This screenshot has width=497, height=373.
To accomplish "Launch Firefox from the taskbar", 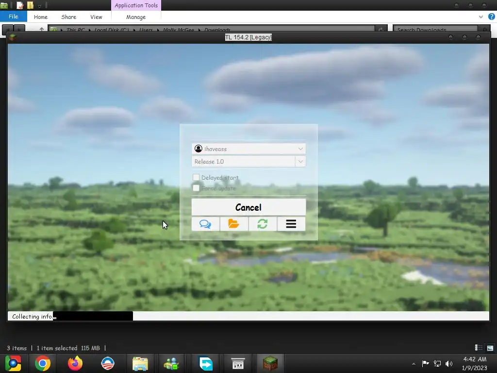I will [x=75, y=363].
